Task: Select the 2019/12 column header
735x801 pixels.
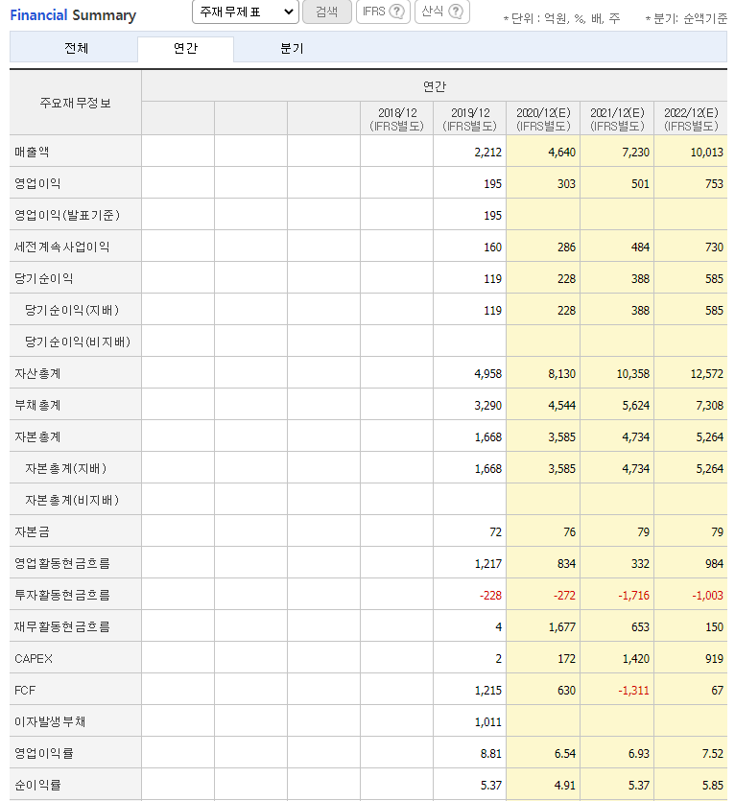Action: [470, 119]
